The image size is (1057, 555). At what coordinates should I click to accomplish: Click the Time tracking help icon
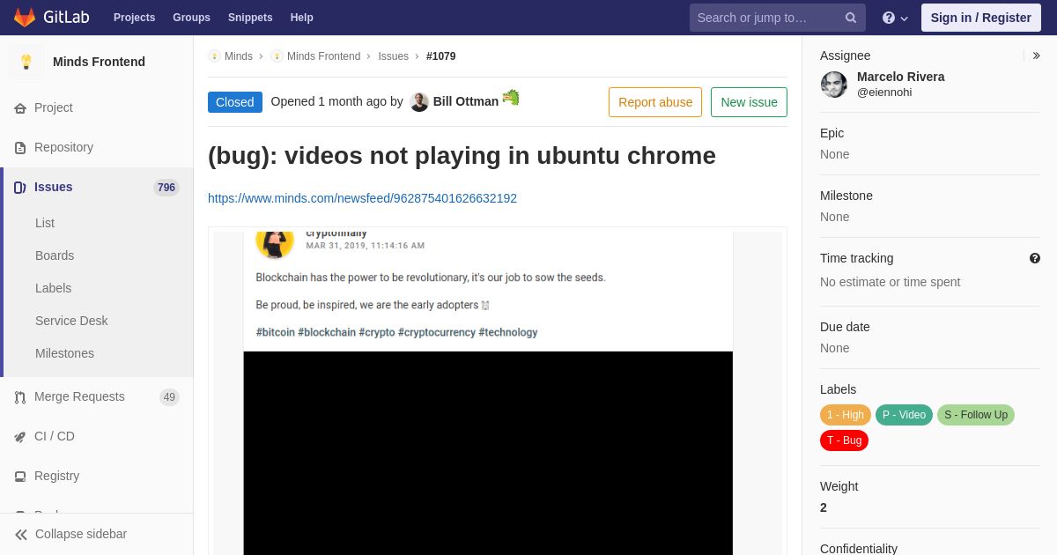click(1035, 258)
